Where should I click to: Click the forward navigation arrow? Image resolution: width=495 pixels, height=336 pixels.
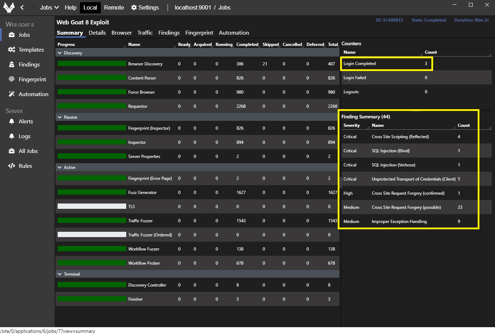(33, 7)
